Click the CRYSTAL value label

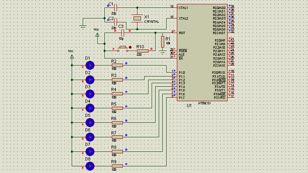pos(152,22)
